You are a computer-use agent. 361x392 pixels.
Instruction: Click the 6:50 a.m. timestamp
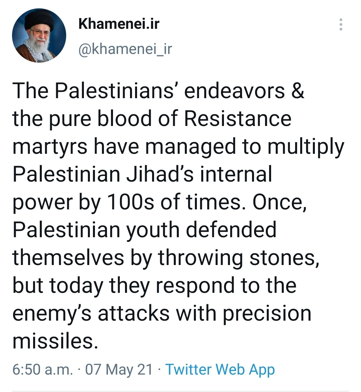pos(43,369)
